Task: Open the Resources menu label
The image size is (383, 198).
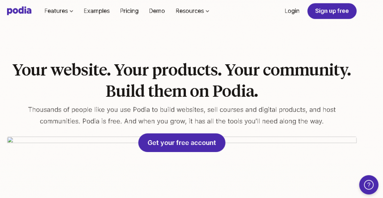Action: point(190,11)
